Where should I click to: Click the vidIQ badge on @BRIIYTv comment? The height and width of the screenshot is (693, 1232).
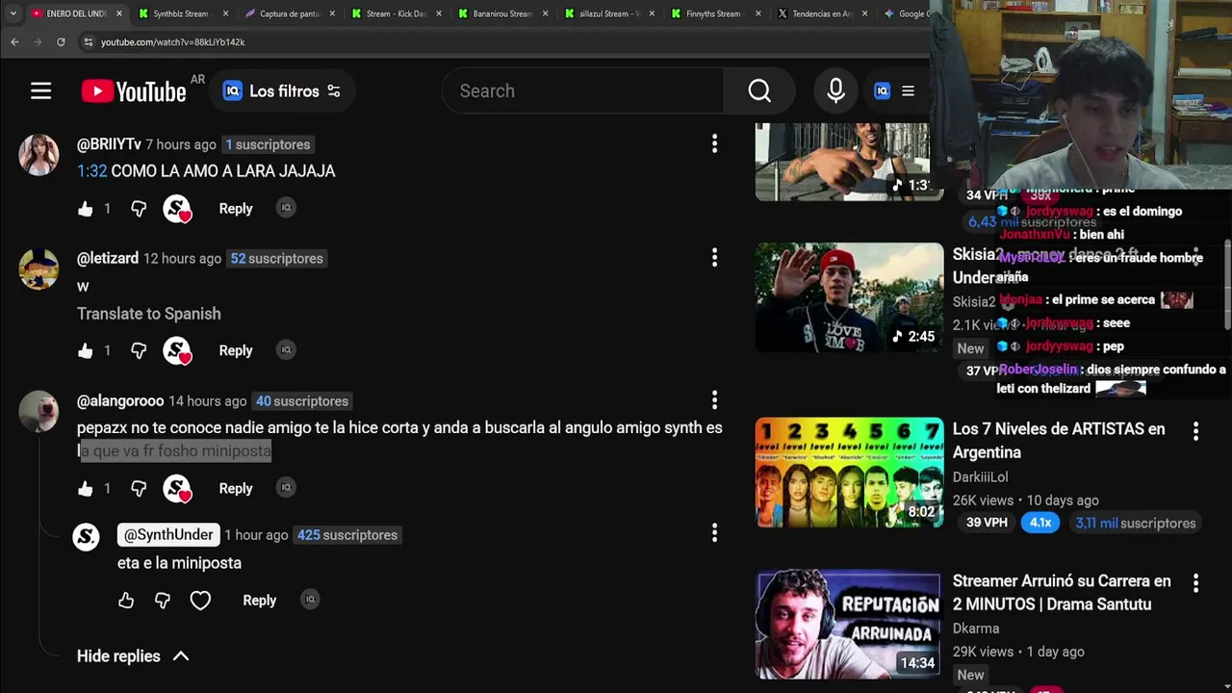click(286, 208)
